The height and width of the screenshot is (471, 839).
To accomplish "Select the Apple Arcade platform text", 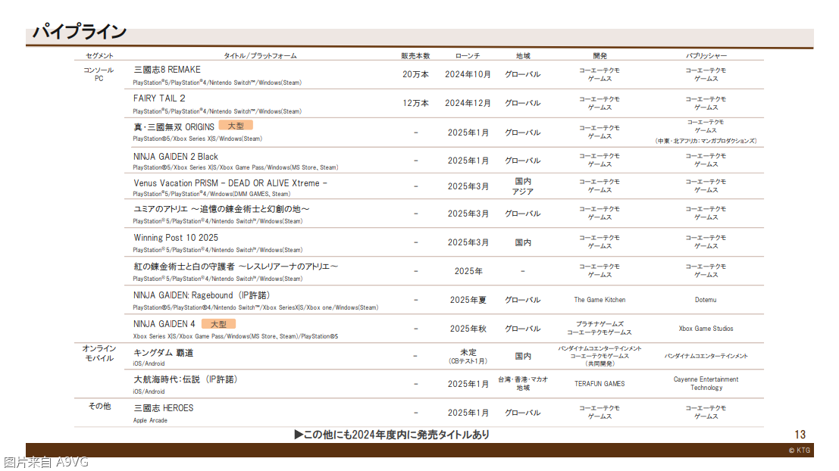I will [150, 421].
